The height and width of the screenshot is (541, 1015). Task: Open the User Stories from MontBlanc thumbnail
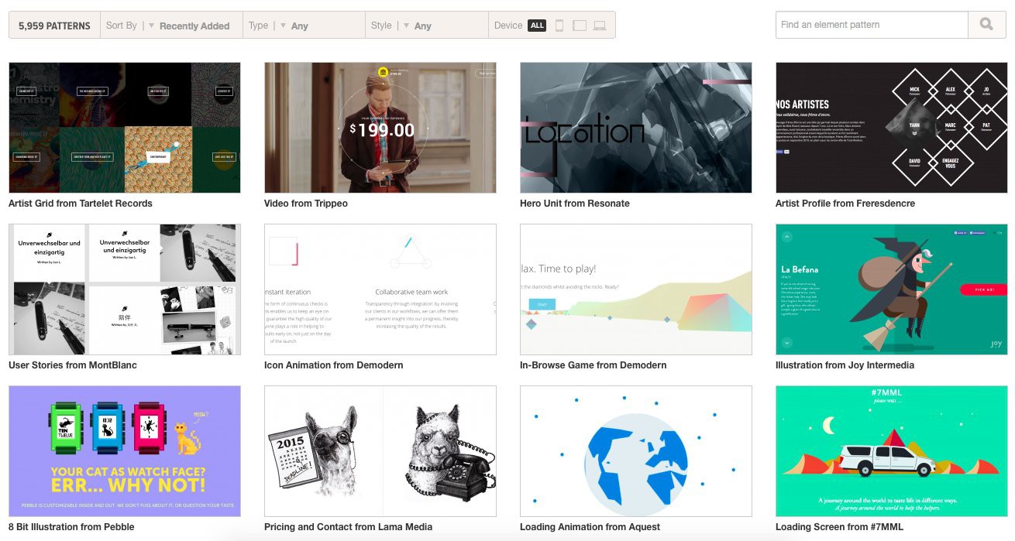(x=125, y=289)
